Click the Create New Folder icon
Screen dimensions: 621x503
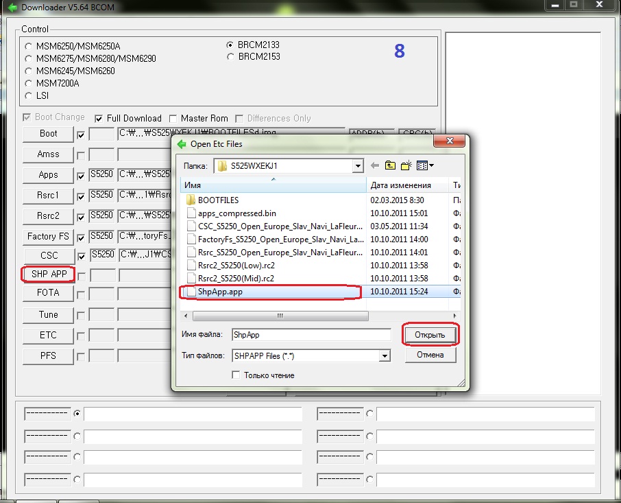[406, 165]
